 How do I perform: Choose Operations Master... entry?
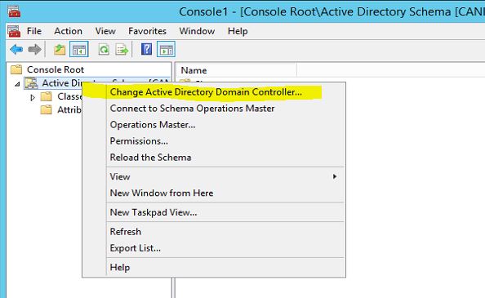click(214, 125)
